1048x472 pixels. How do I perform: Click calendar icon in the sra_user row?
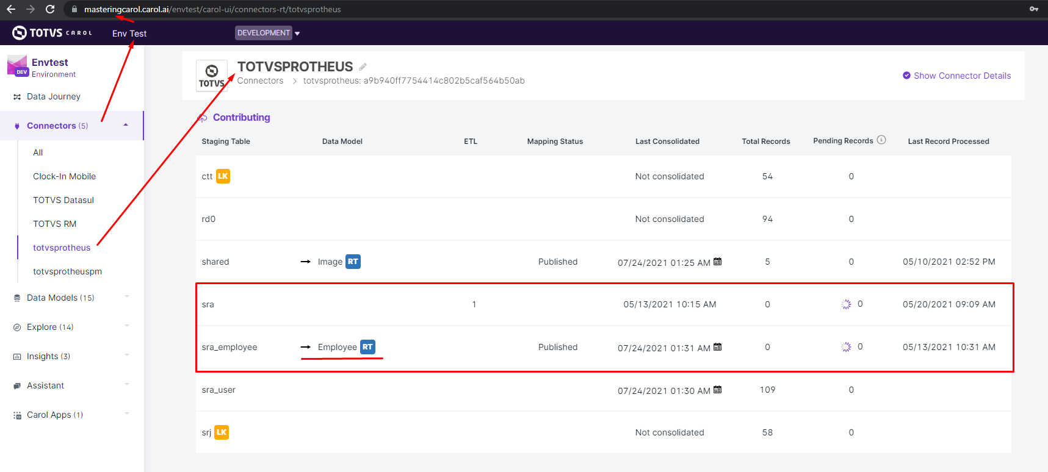point(718,390)
